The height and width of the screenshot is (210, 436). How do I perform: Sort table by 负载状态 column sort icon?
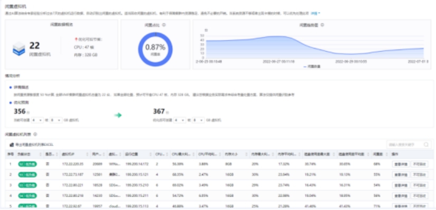tap(41, 154)
